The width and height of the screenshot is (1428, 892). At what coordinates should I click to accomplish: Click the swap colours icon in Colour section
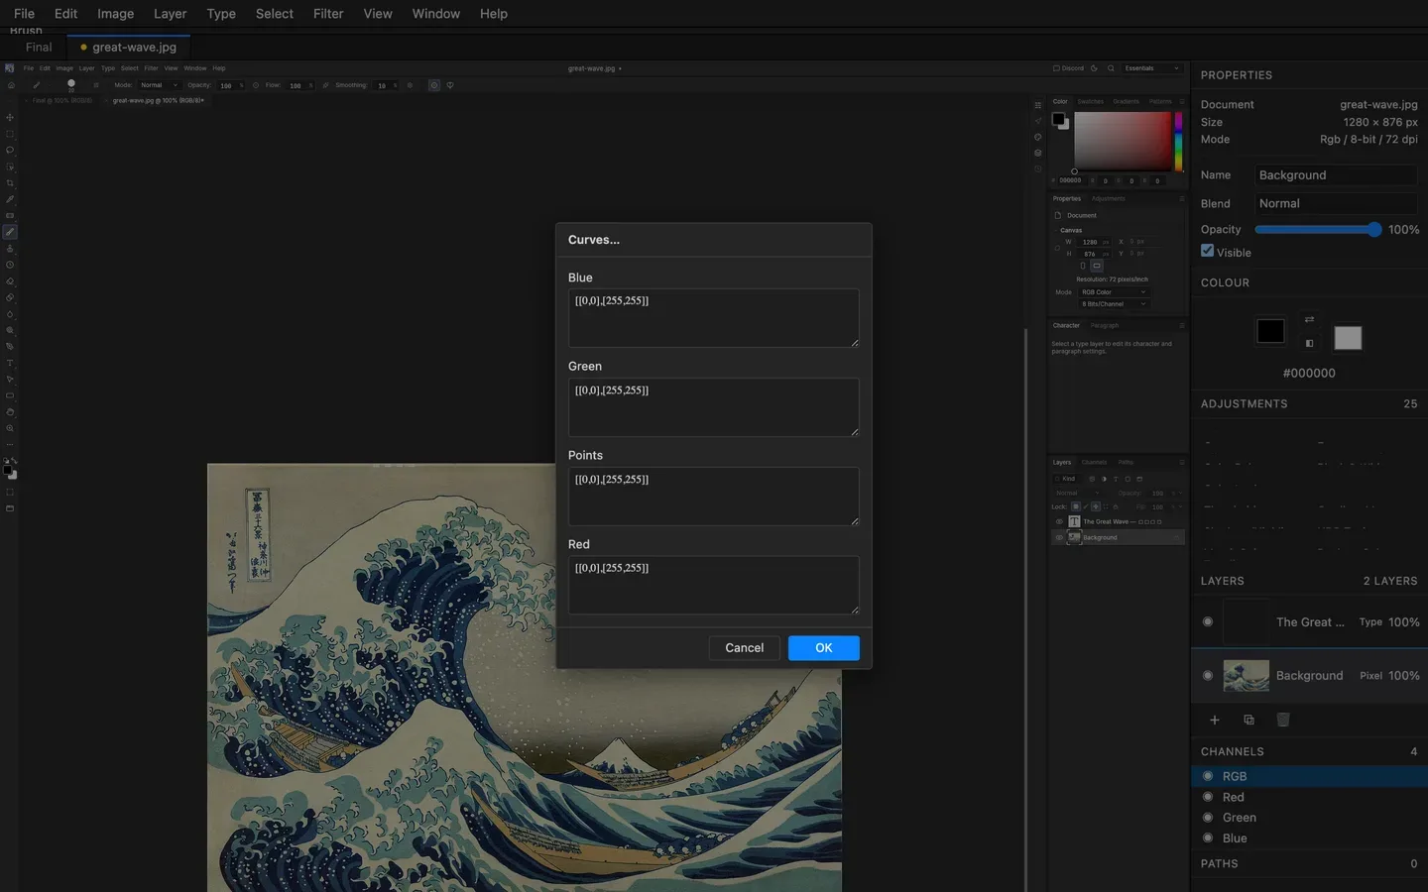coord(1309,319)
